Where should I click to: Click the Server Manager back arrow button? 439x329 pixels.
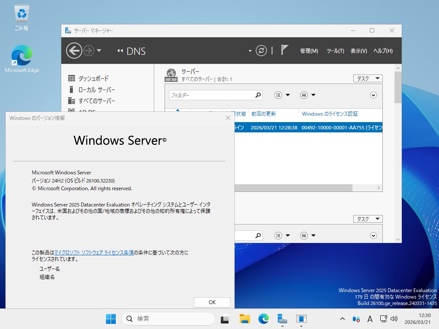[x=74, y=51]
